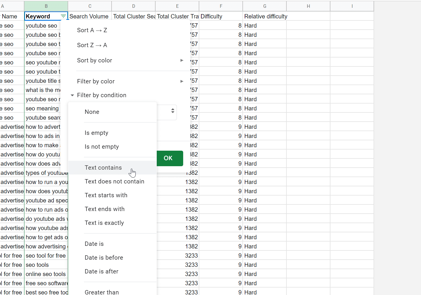
Task: Select column C header
Action: [90, 6]
